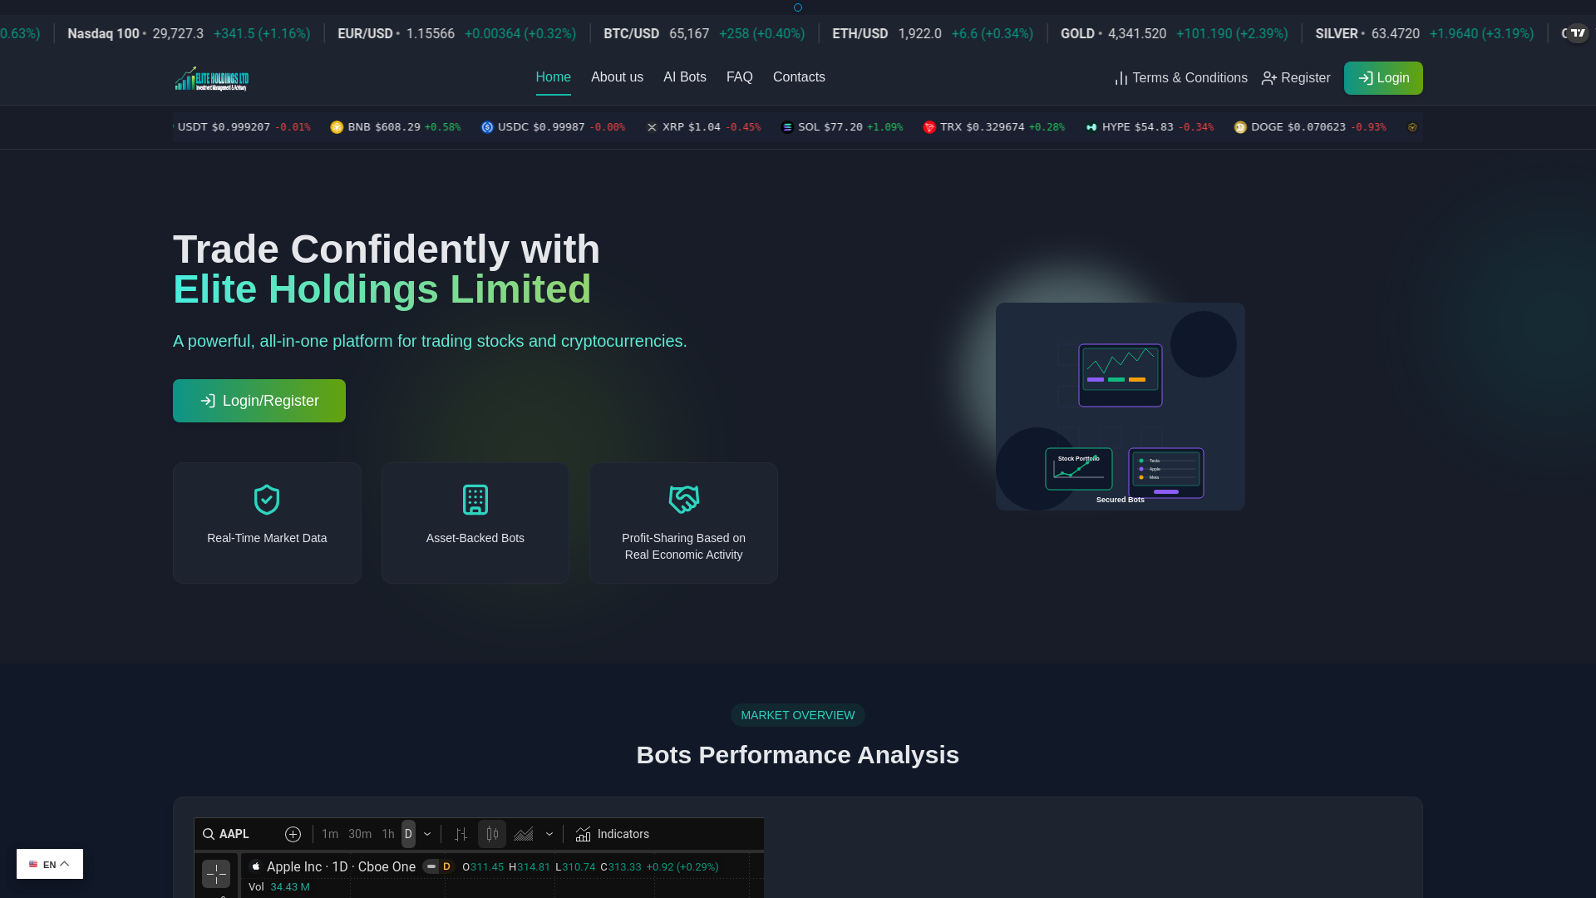This screenshot has width=1596, height=898.
Task: Click the Apple Inc · 1D · Cboe One title
Action: coord(341,866)
